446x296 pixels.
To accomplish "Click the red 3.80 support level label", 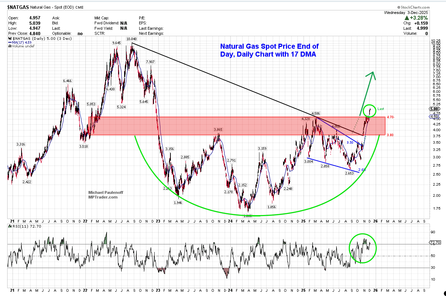I will (x=391, y=135).
